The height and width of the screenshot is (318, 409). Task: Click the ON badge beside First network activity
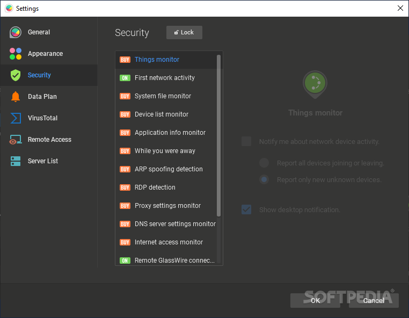(x=125, y=78)
